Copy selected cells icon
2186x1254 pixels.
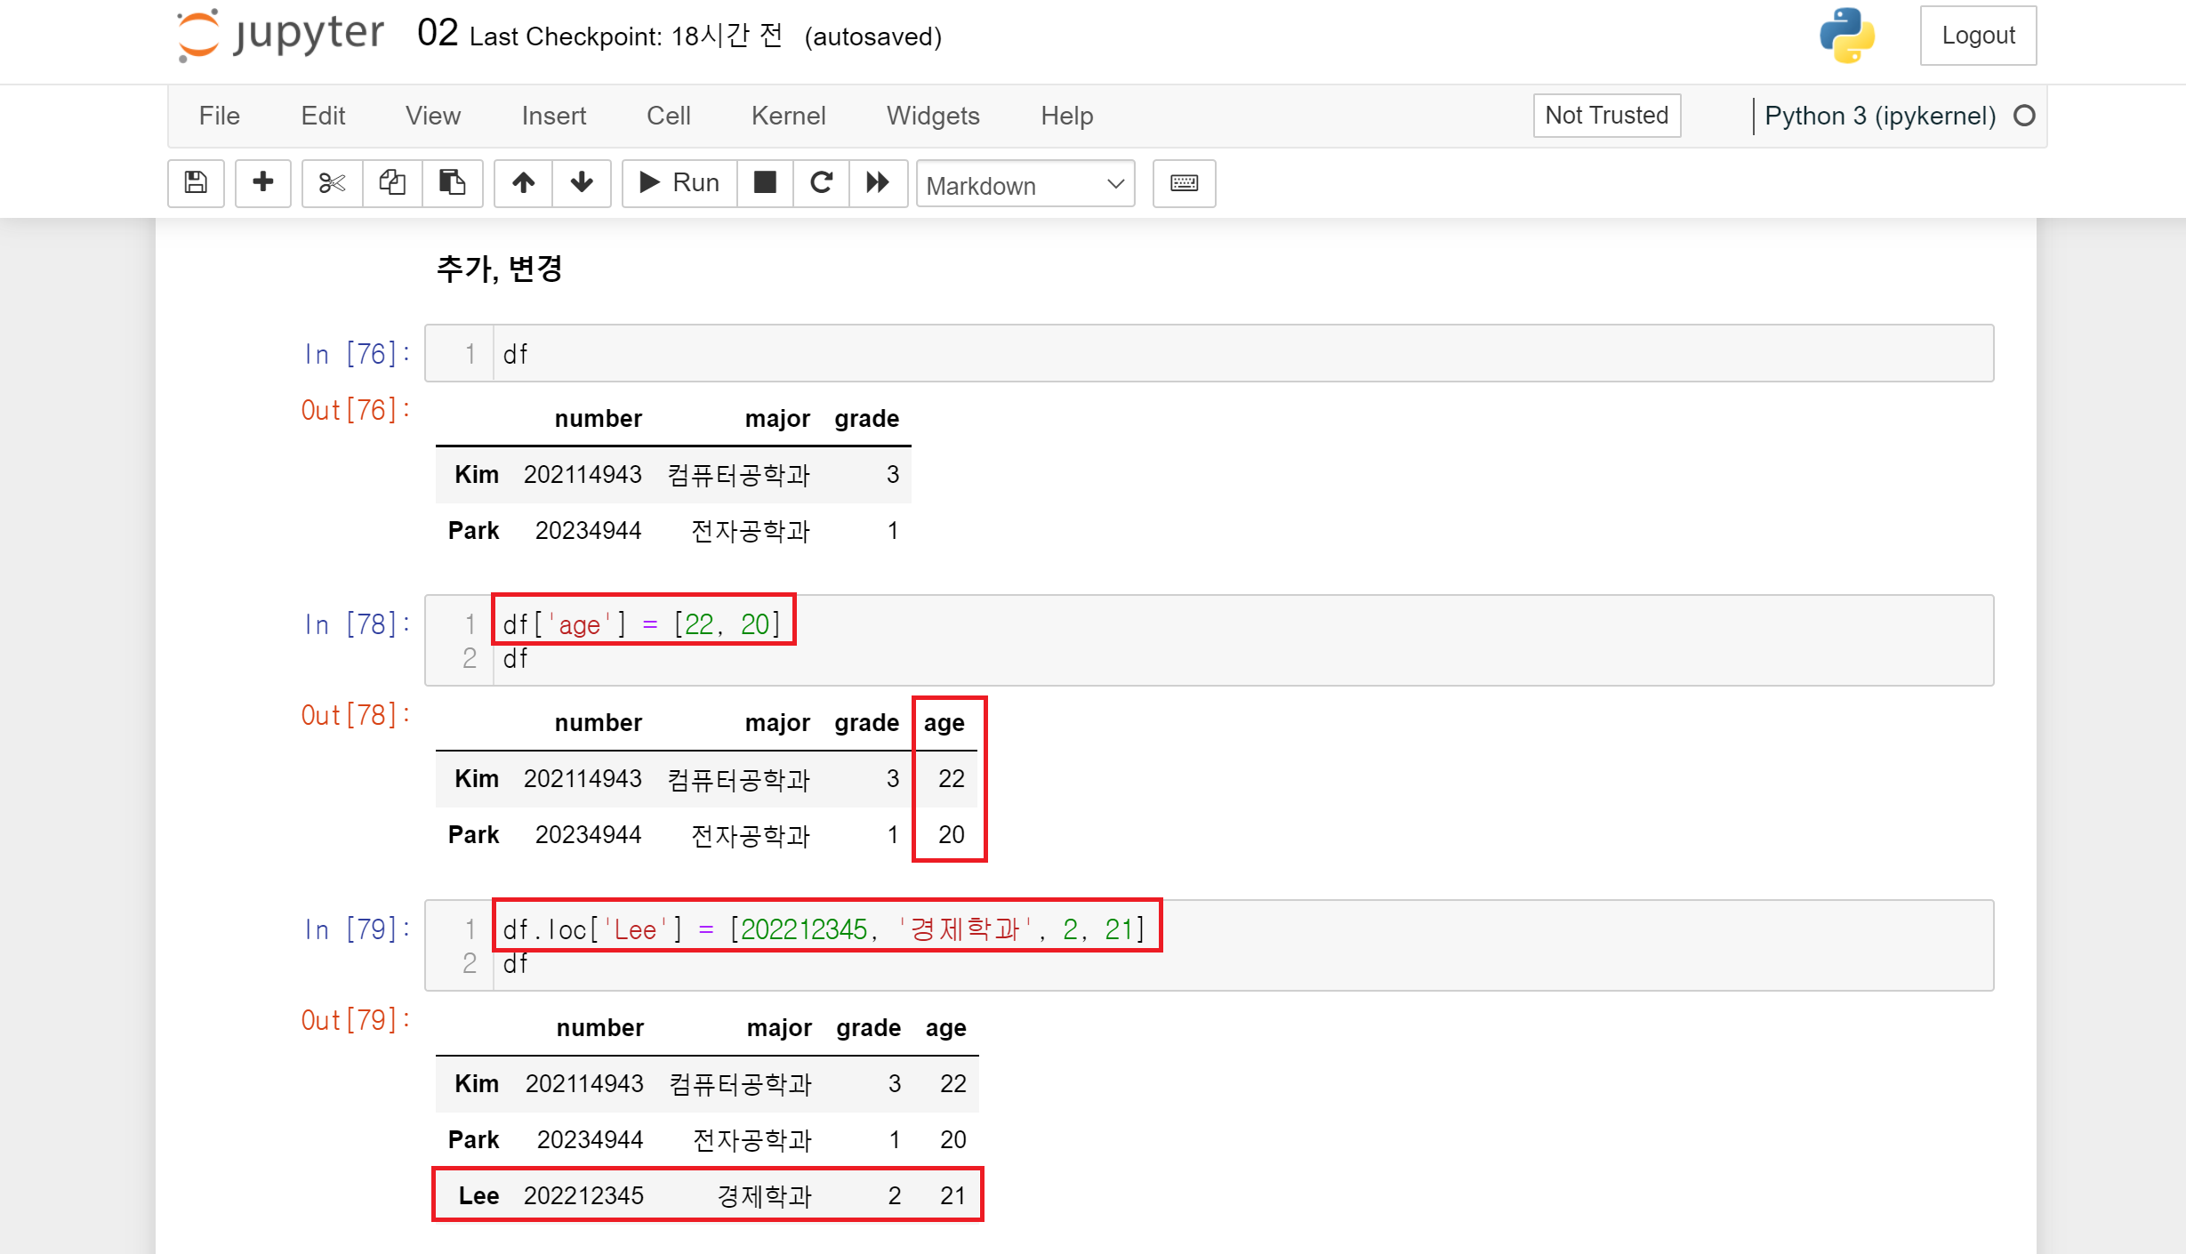392,183
